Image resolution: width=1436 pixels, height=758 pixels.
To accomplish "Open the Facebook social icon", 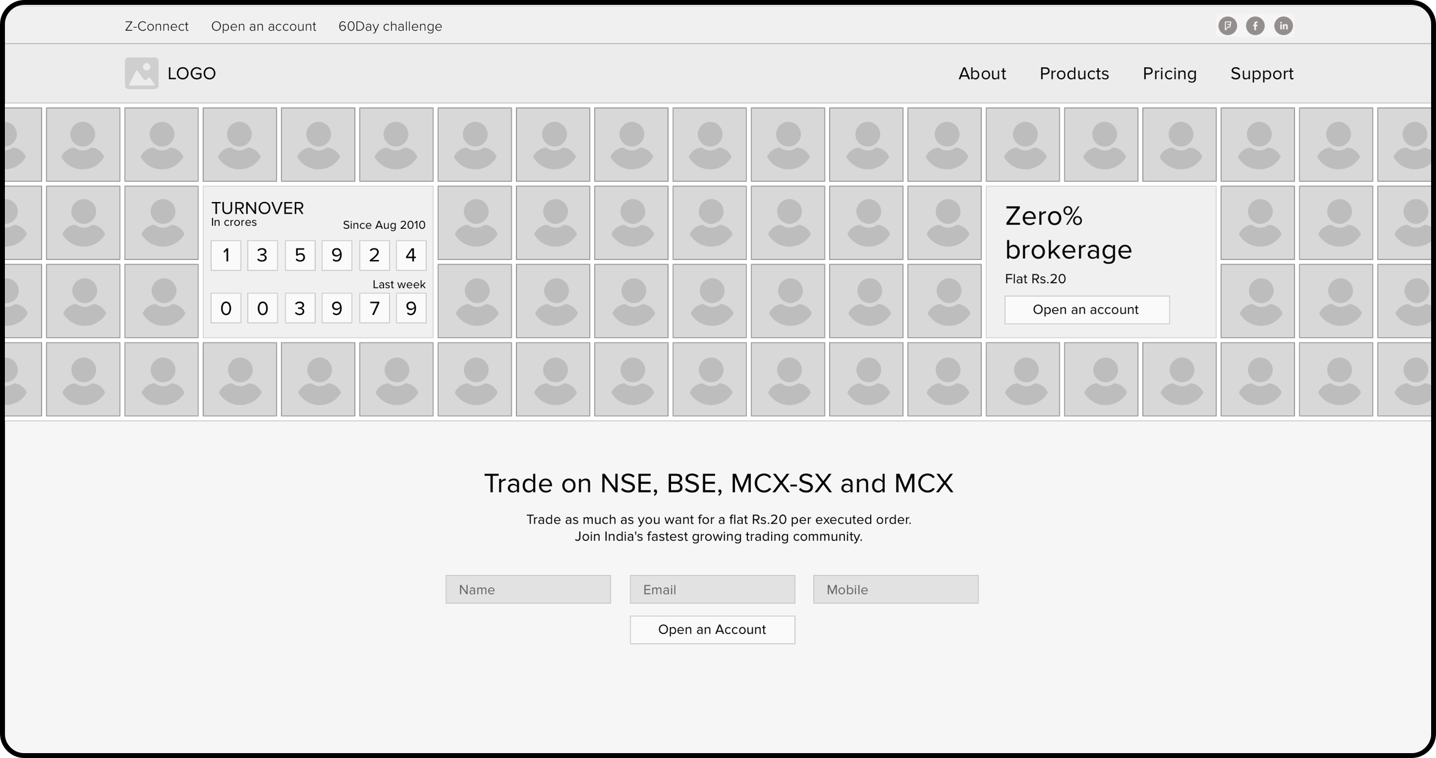I will click(x=1255, y=26).
